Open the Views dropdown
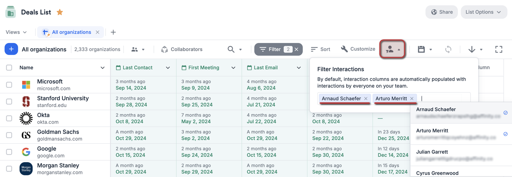 click(x=16, y=32)
